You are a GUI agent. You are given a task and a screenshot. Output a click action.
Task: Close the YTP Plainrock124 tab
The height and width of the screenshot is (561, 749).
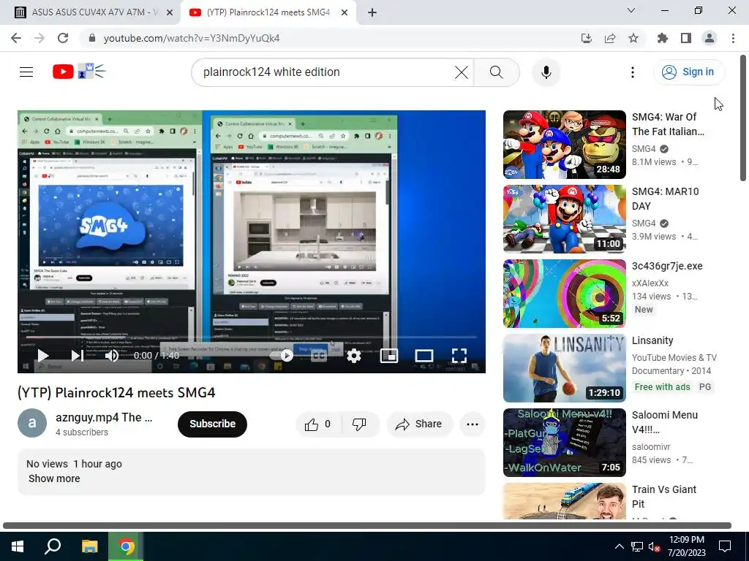coord(345,13)
